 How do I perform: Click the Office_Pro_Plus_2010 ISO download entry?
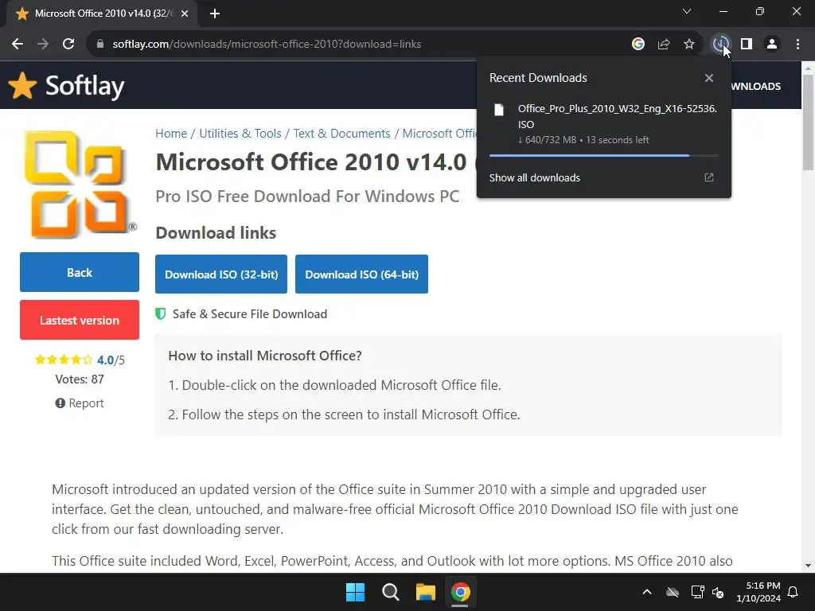[604, 125]
